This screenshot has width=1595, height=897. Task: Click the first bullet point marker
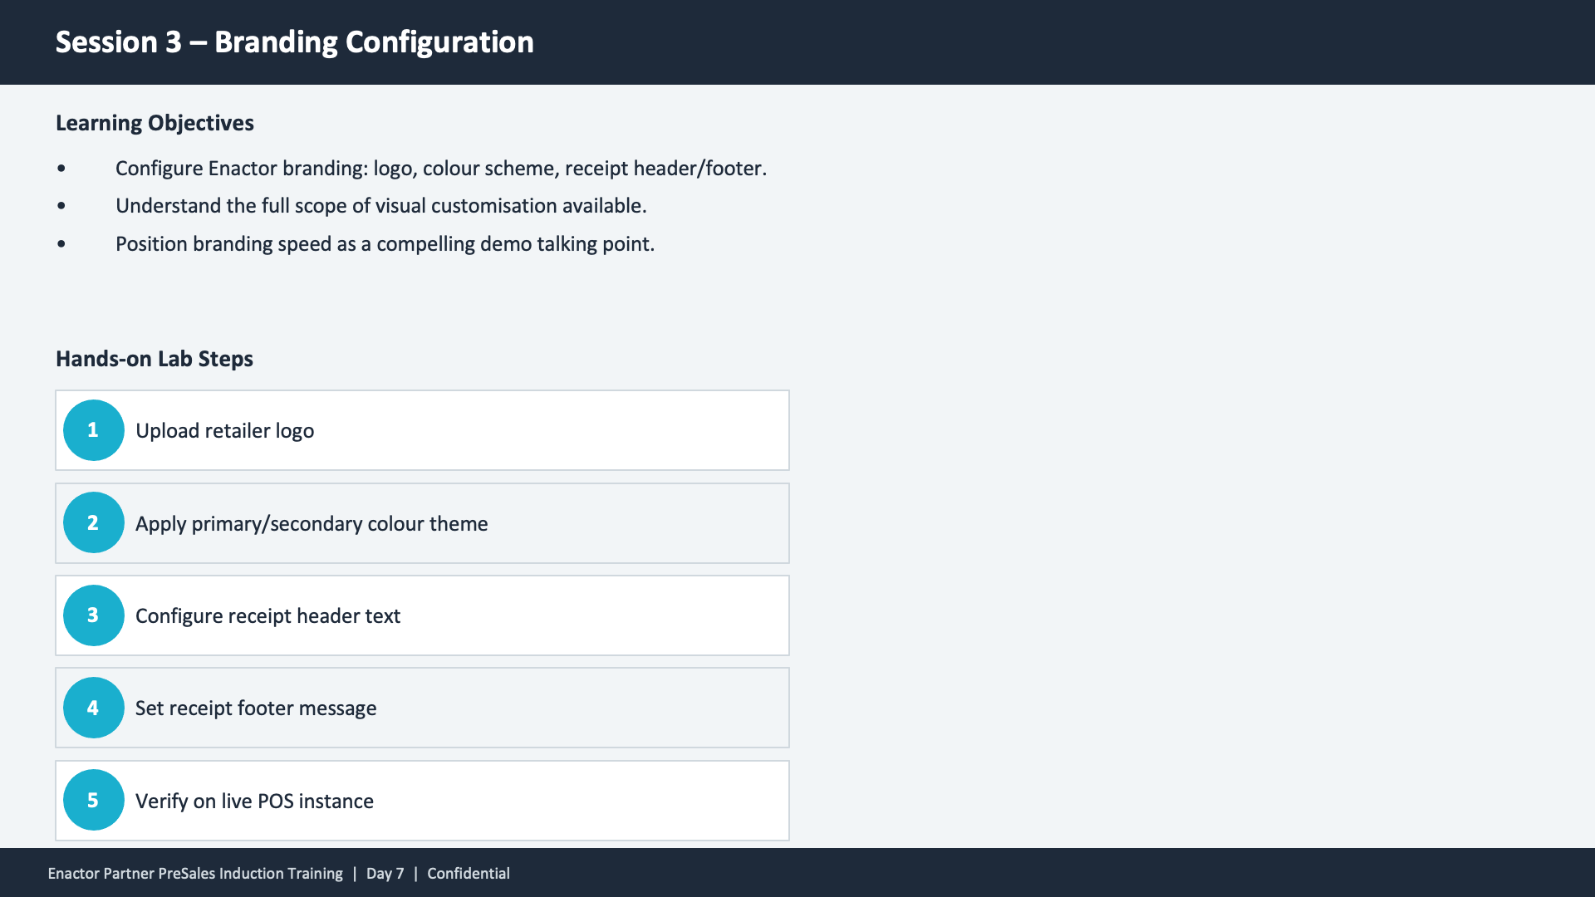[x=61, y=169]
